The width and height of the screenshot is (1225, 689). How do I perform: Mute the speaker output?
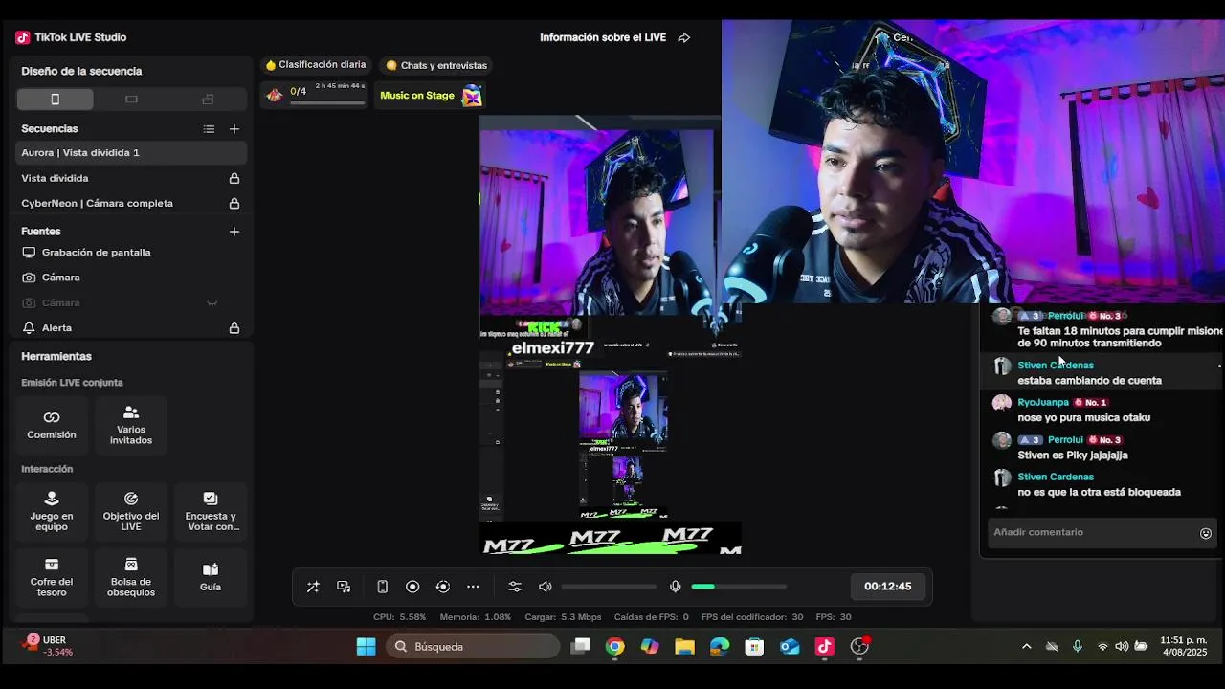pos(546,587)
